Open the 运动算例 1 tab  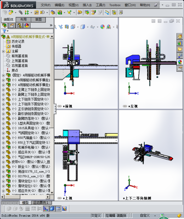(41, 202)
